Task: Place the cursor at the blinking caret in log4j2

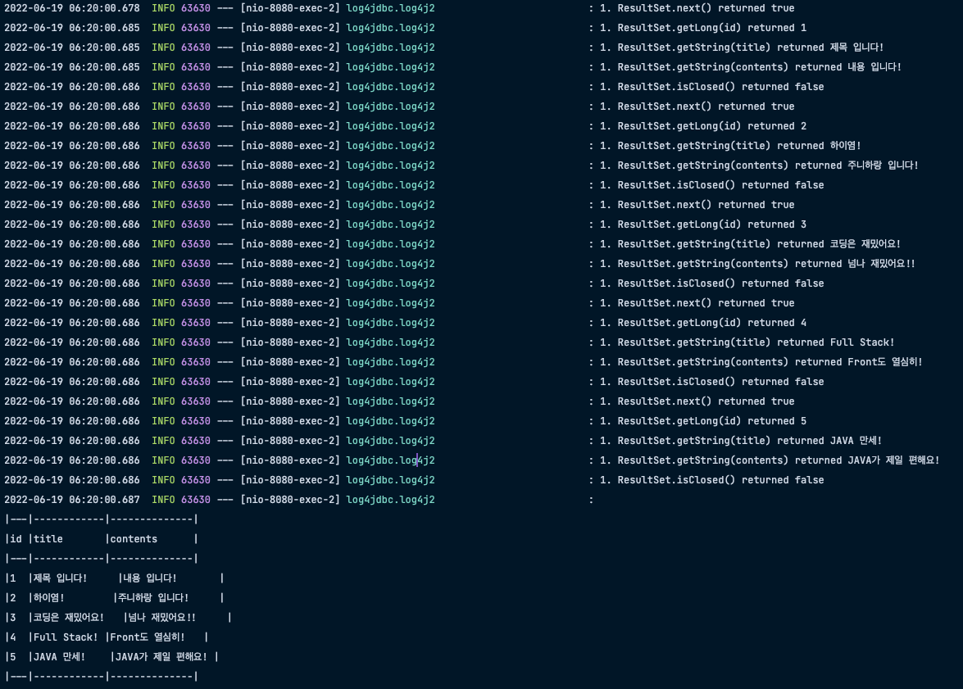Action: tap(418, 460)
